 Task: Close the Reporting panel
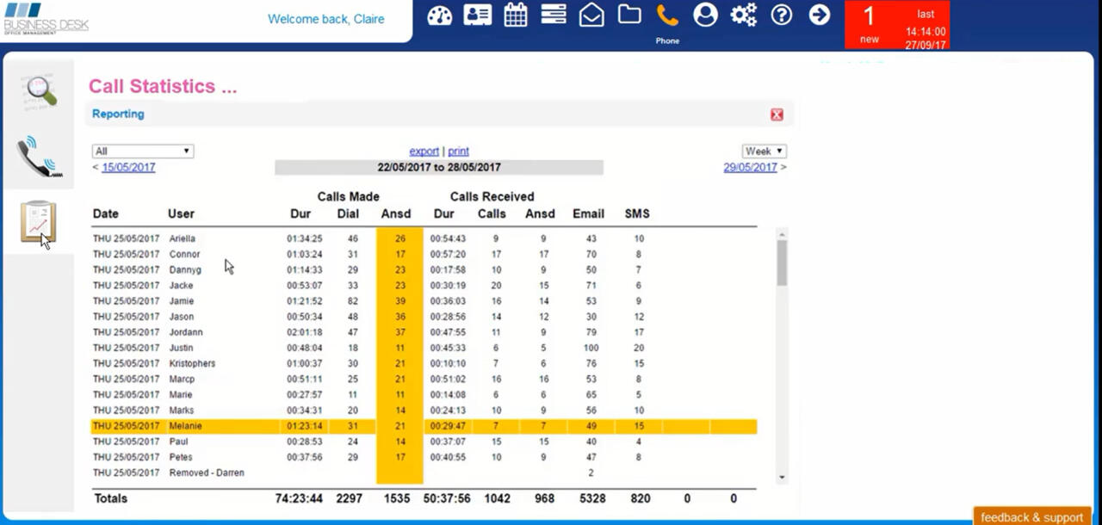click(x=776, y=114)
